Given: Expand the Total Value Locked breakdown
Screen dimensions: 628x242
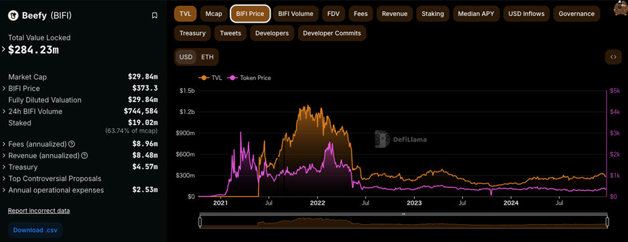Looking at the screenshot, I should (x=3, y=49).
